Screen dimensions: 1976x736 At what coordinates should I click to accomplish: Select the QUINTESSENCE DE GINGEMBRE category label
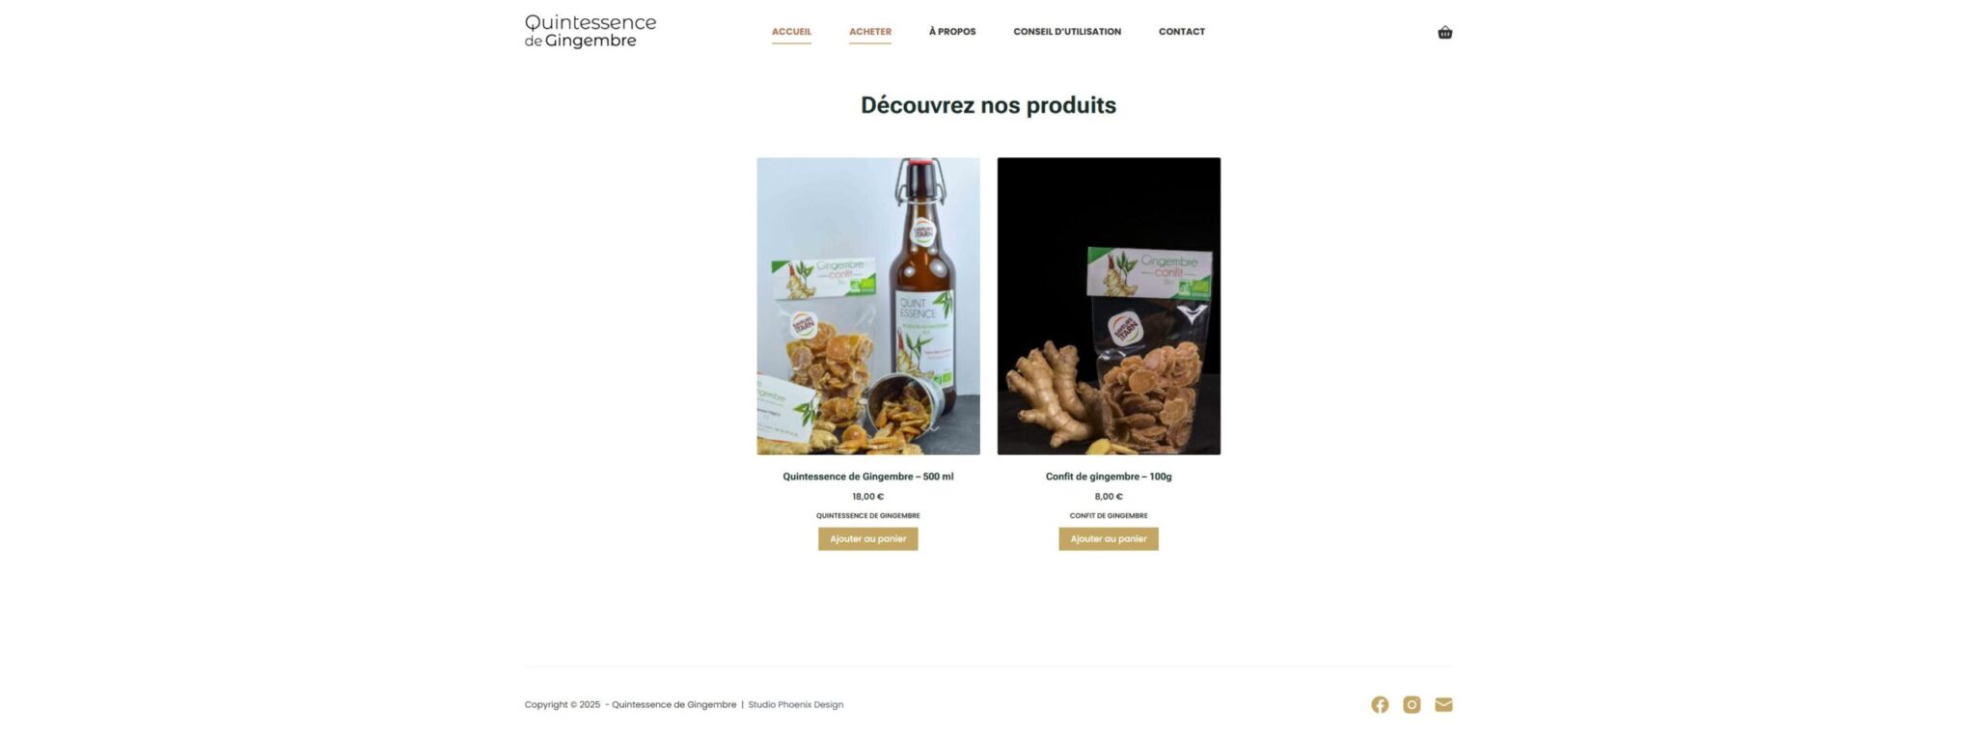point(867,516)
